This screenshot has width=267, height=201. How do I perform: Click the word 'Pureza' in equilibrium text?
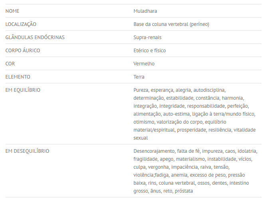click(141, 90)
